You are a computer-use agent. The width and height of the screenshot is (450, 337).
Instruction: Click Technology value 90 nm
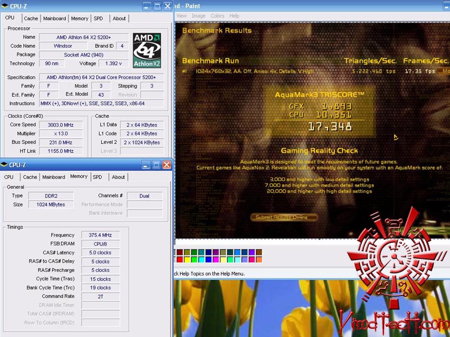tap(52, 63)
